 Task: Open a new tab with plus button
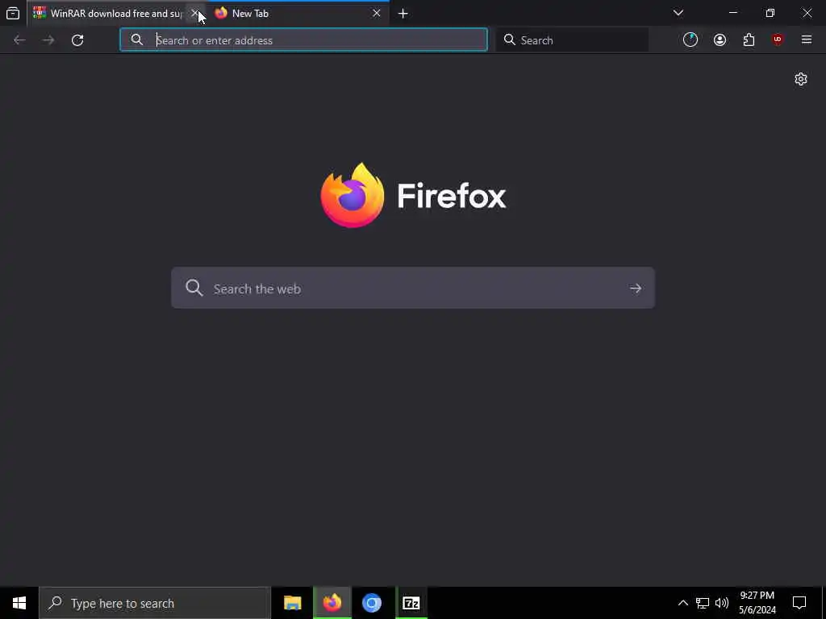pos(403,14)
